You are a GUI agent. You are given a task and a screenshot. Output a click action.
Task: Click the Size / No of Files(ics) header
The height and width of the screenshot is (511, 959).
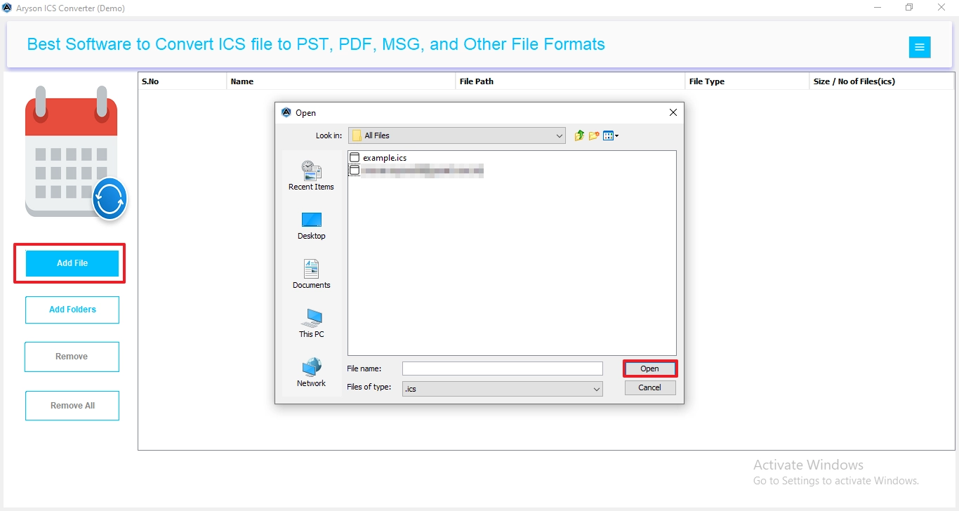882,81
